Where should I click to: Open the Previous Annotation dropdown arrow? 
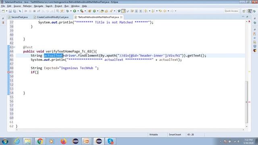tap(157, 11)
